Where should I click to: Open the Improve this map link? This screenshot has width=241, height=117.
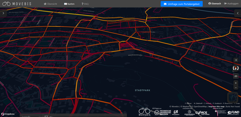pos(217,107)
